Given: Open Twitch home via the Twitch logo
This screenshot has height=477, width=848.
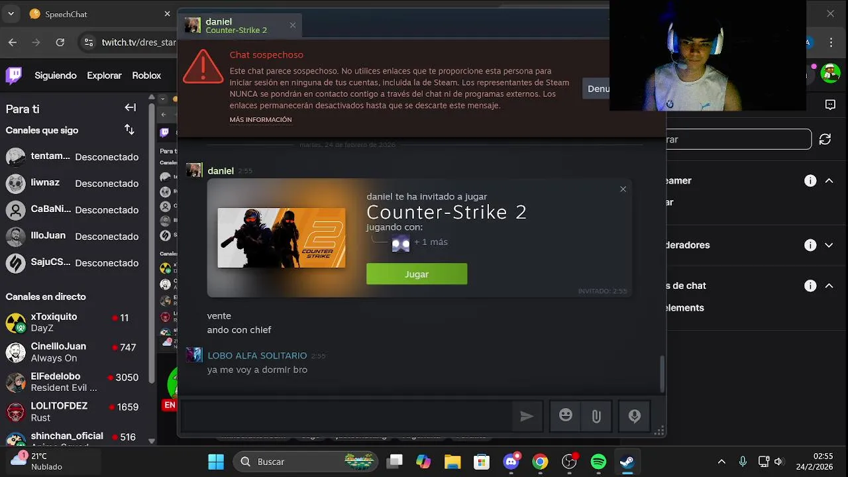Looking at the screenshot, I should pos(14,76).
